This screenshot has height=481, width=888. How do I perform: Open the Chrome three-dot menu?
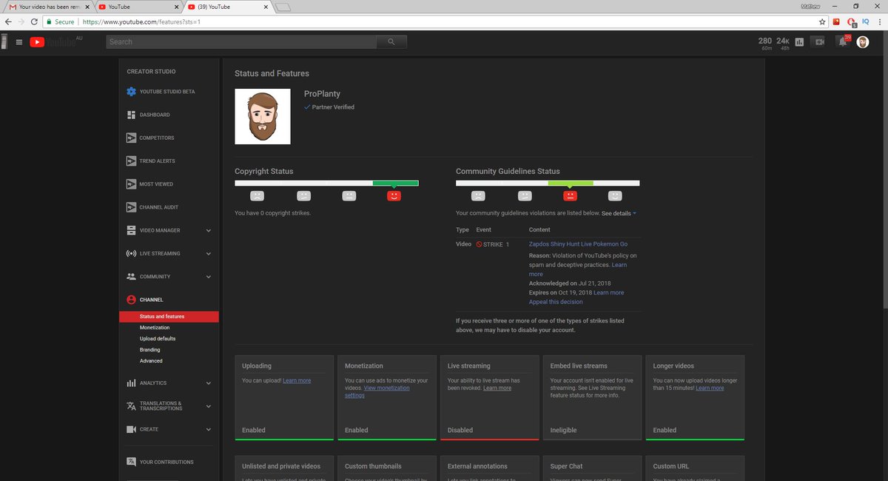click(878, 22)
